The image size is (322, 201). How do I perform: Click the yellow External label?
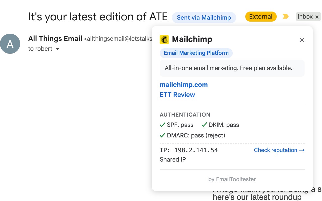tap(261, 17)
